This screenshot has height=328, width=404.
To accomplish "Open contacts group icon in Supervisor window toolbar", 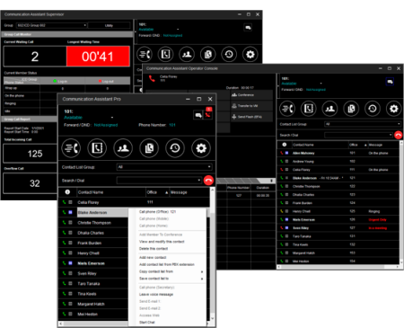I will pyautogui.click(x=187, y=54).
